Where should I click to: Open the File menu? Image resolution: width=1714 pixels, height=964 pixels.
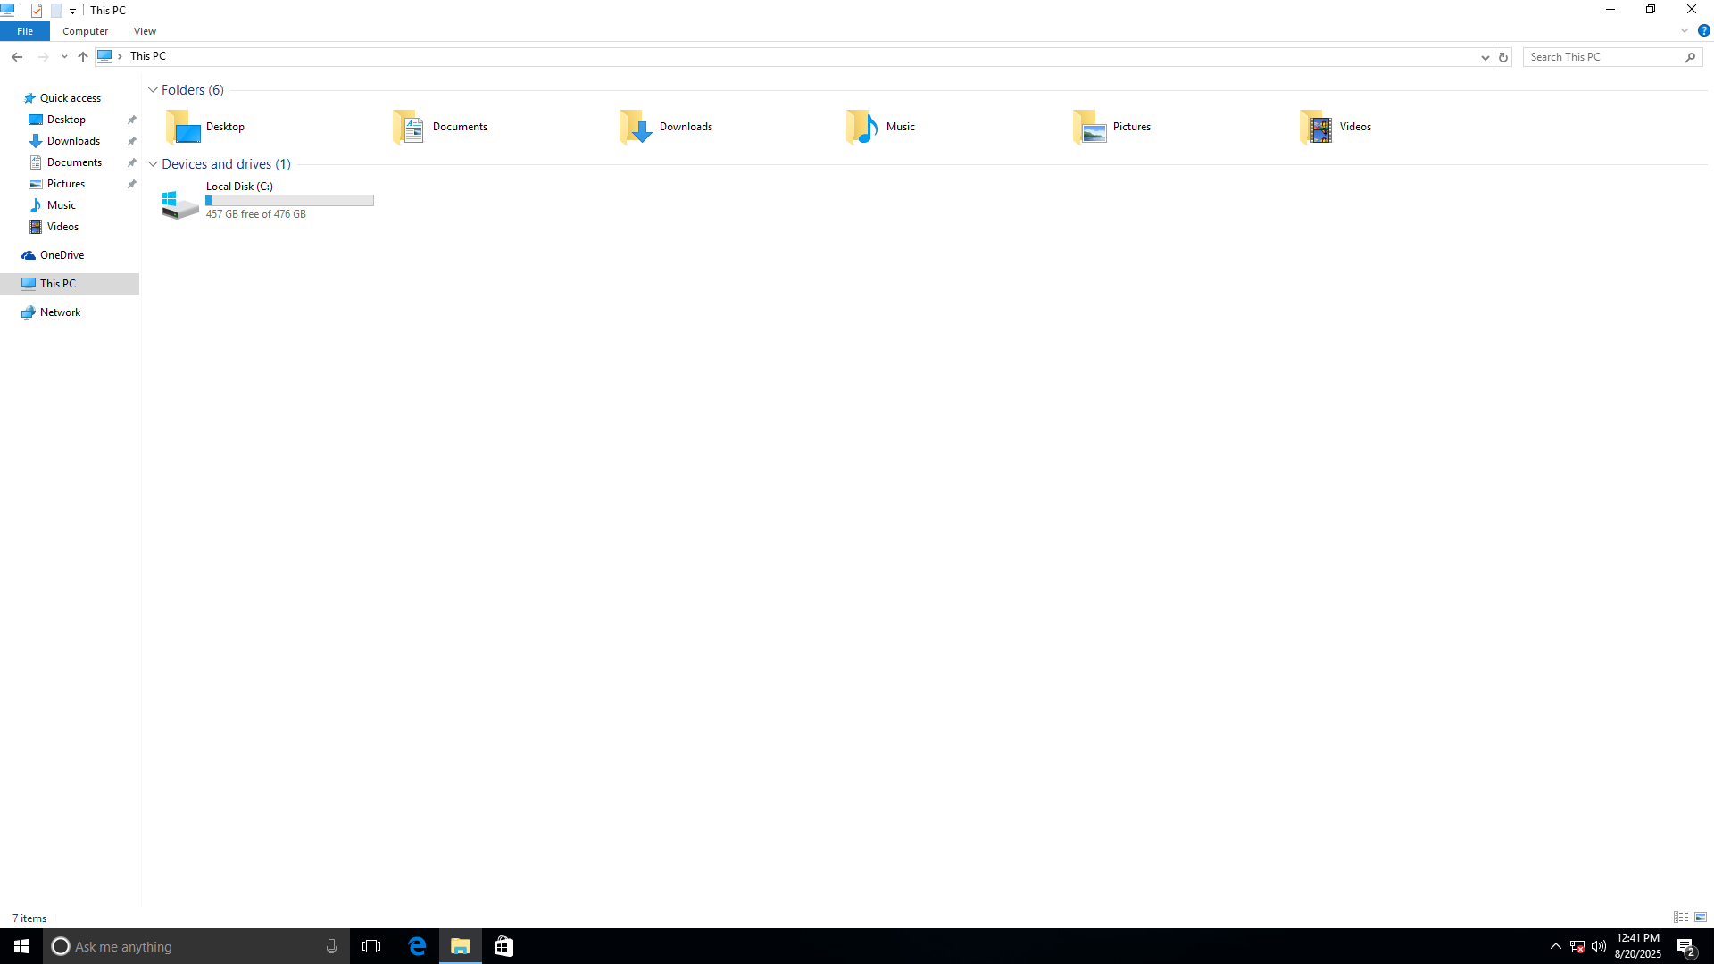pyautogui.click(x=25, y=31)
